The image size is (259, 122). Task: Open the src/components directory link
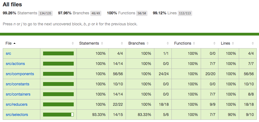pos(20,74)
